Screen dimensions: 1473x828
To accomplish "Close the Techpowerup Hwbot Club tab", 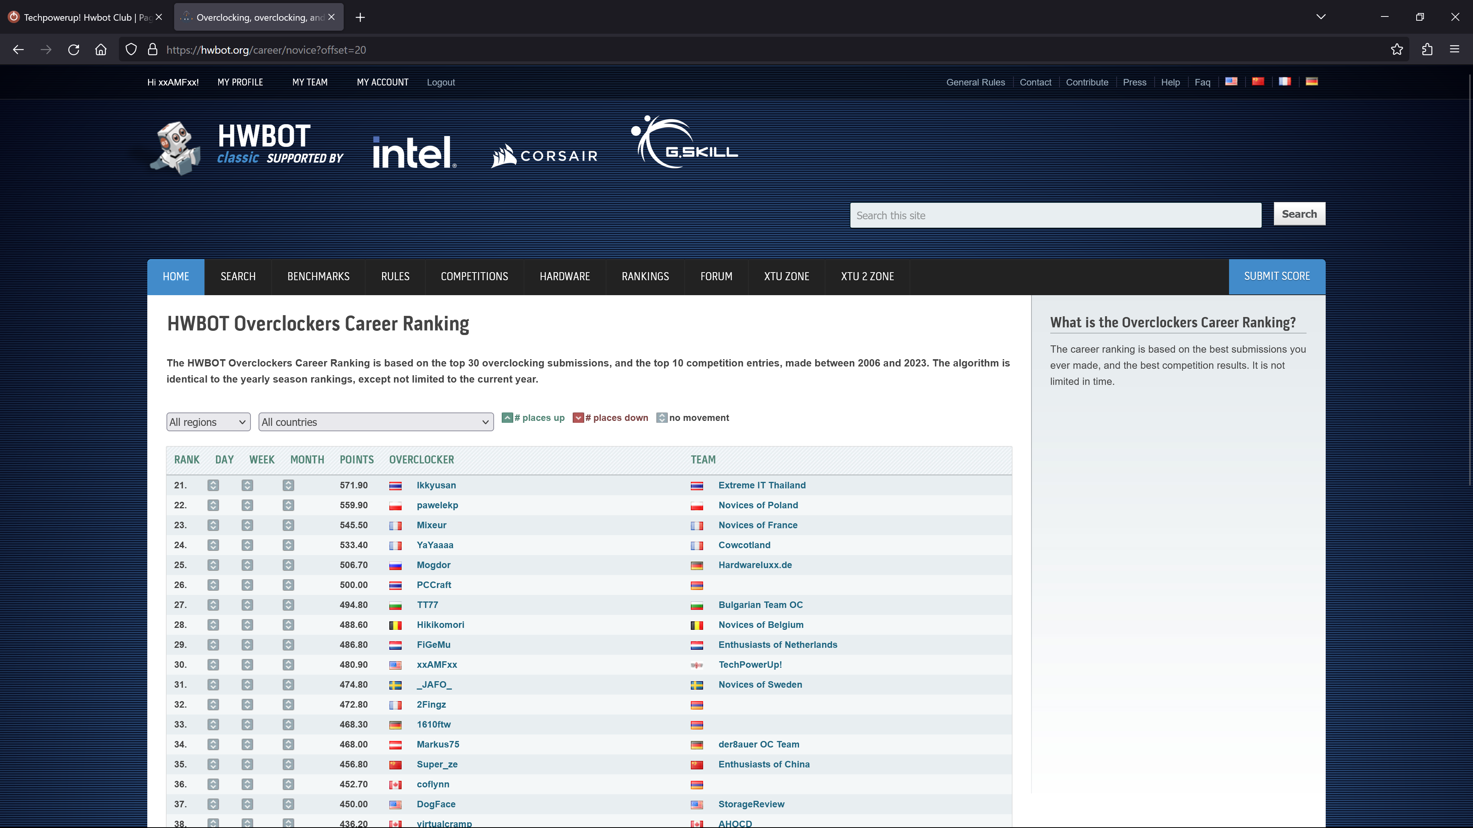I will pyautogui.click(x=159, y=17).
